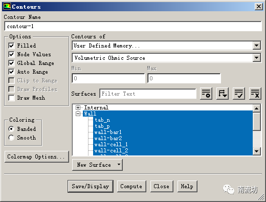Uncheck the Filled option
Screen dimensions: 266x202
coord(11,46)
